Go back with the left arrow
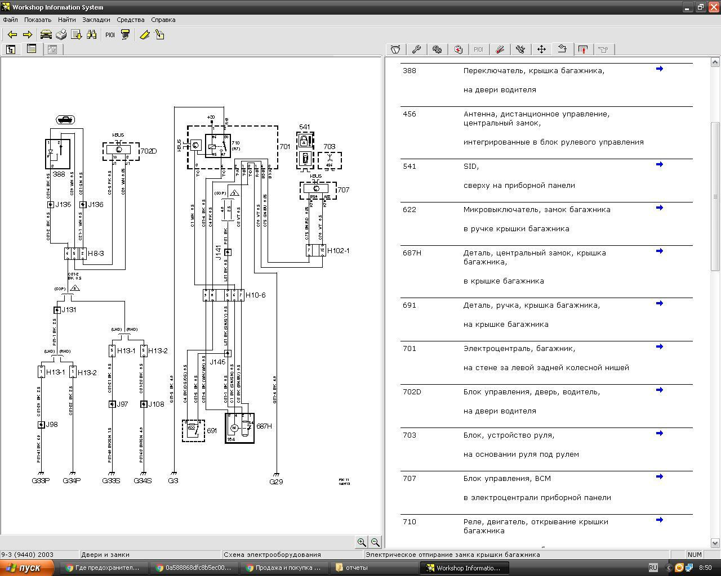The width and height of the screenshot is (721, 576). [12, 35]
